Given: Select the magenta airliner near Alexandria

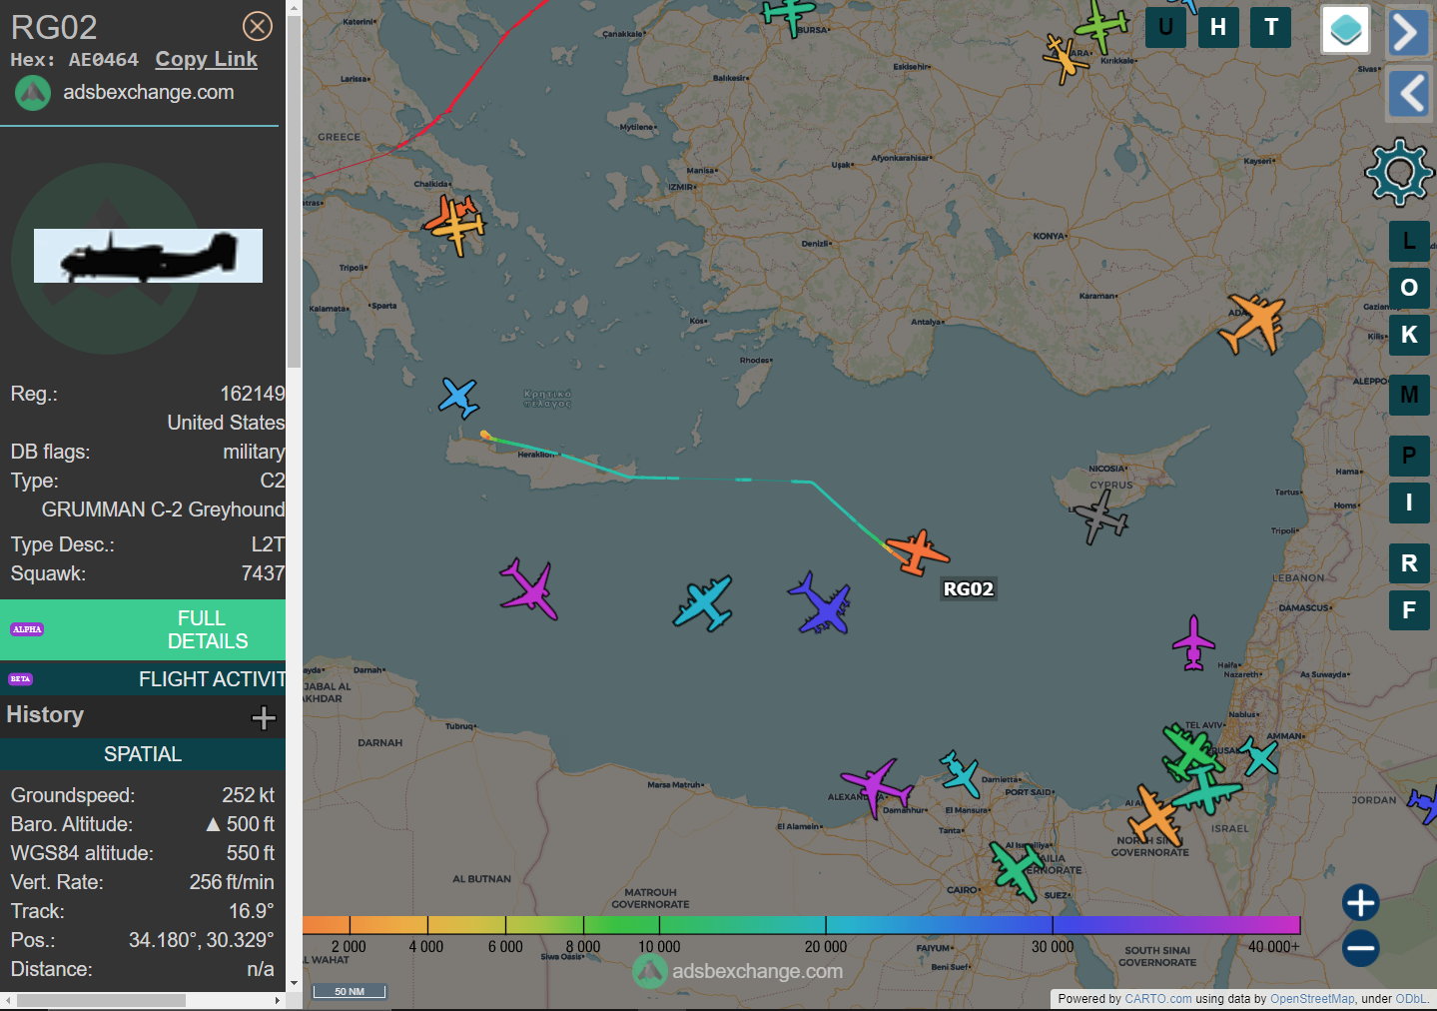Looking at the screenshot, I should (x=877, y=787).
